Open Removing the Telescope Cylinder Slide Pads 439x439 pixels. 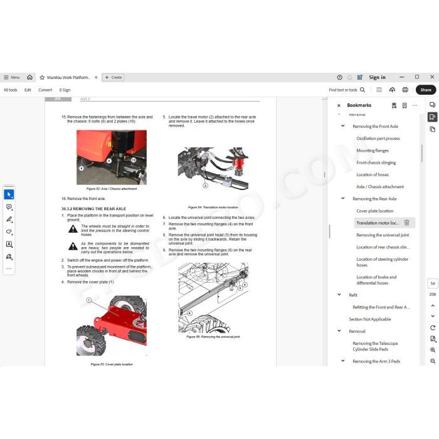[375, 346]
